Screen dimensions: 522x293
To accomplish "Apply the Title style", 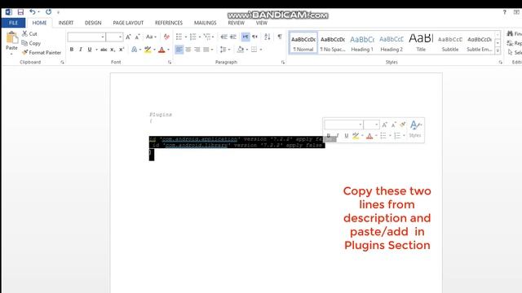I will [x=421, y=42].
